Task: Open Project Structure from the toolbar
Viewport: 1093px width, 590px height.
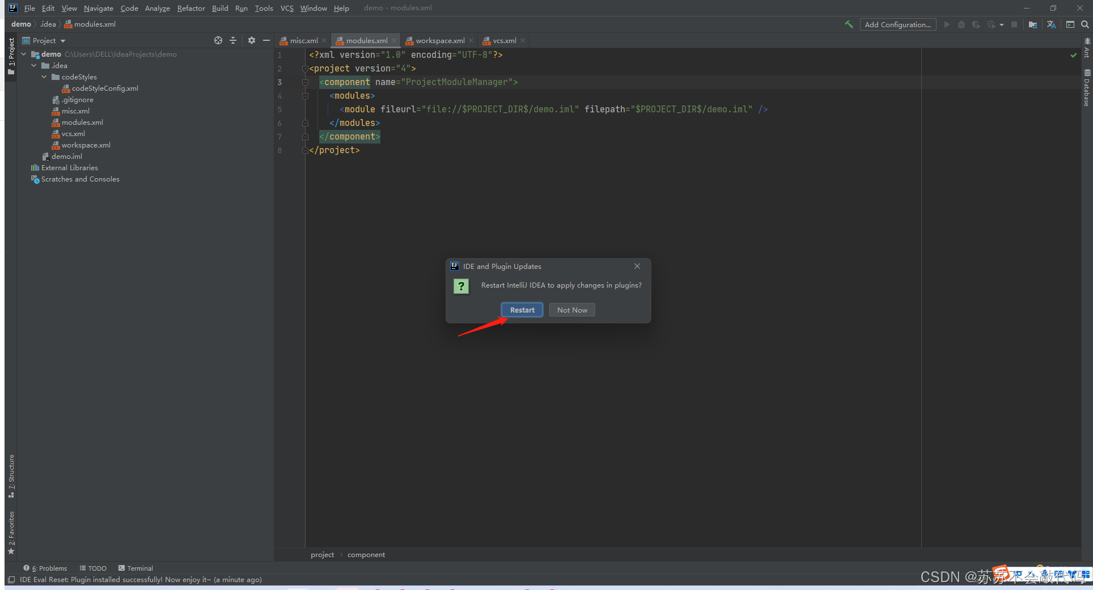Action: point(1033,24)
